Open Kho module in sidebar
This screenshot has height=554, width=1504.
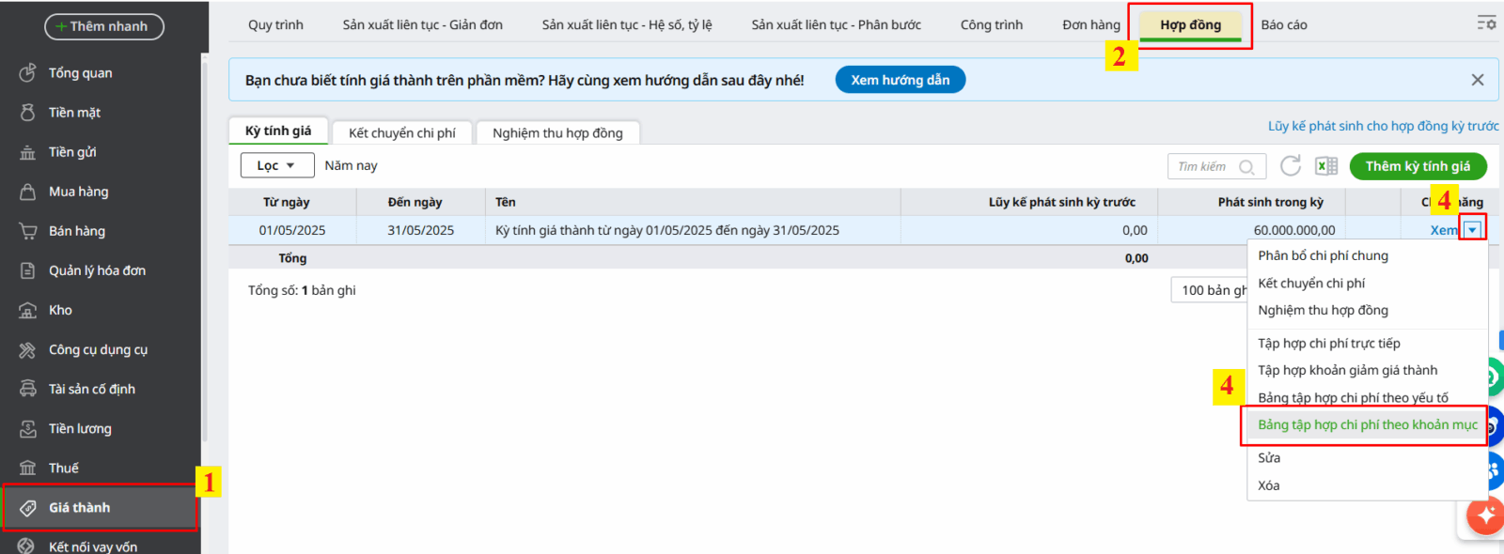(x=60, y=310)
